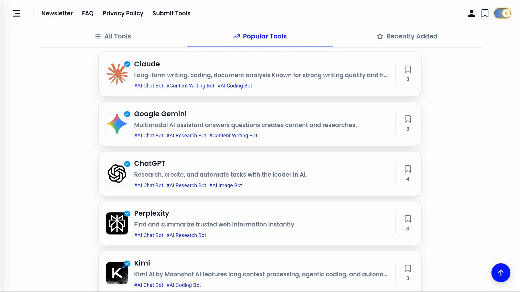Open the Kimi title link

[x=142, y=263]
